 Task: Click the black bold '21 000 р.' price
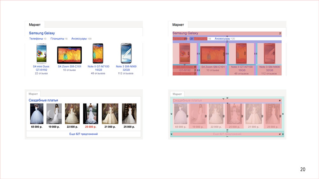(110, 127)
